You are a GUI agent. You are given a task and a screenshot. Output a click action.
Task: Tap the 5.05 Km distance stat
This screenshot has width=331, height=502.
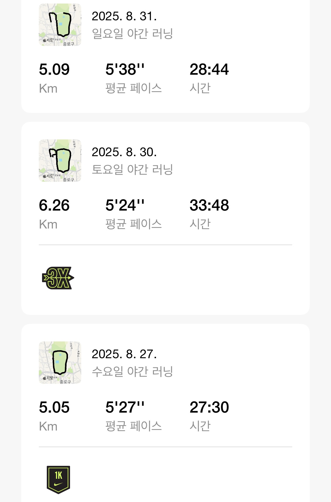click(x=54, y=408)
